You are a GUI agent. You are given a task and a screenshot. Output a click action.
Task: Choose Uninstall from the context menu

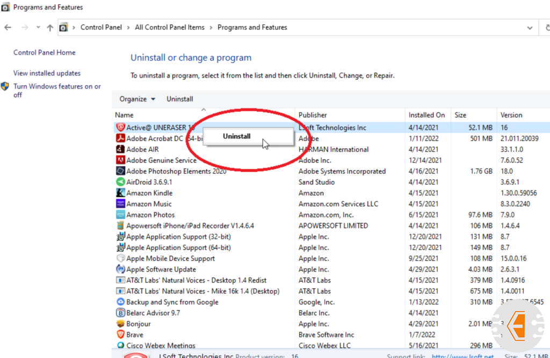237,136
